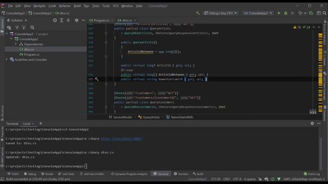Click the hammer quick-fix icon in gutter
The height and width of the screenshot is (184, 328).
point(96,79)
